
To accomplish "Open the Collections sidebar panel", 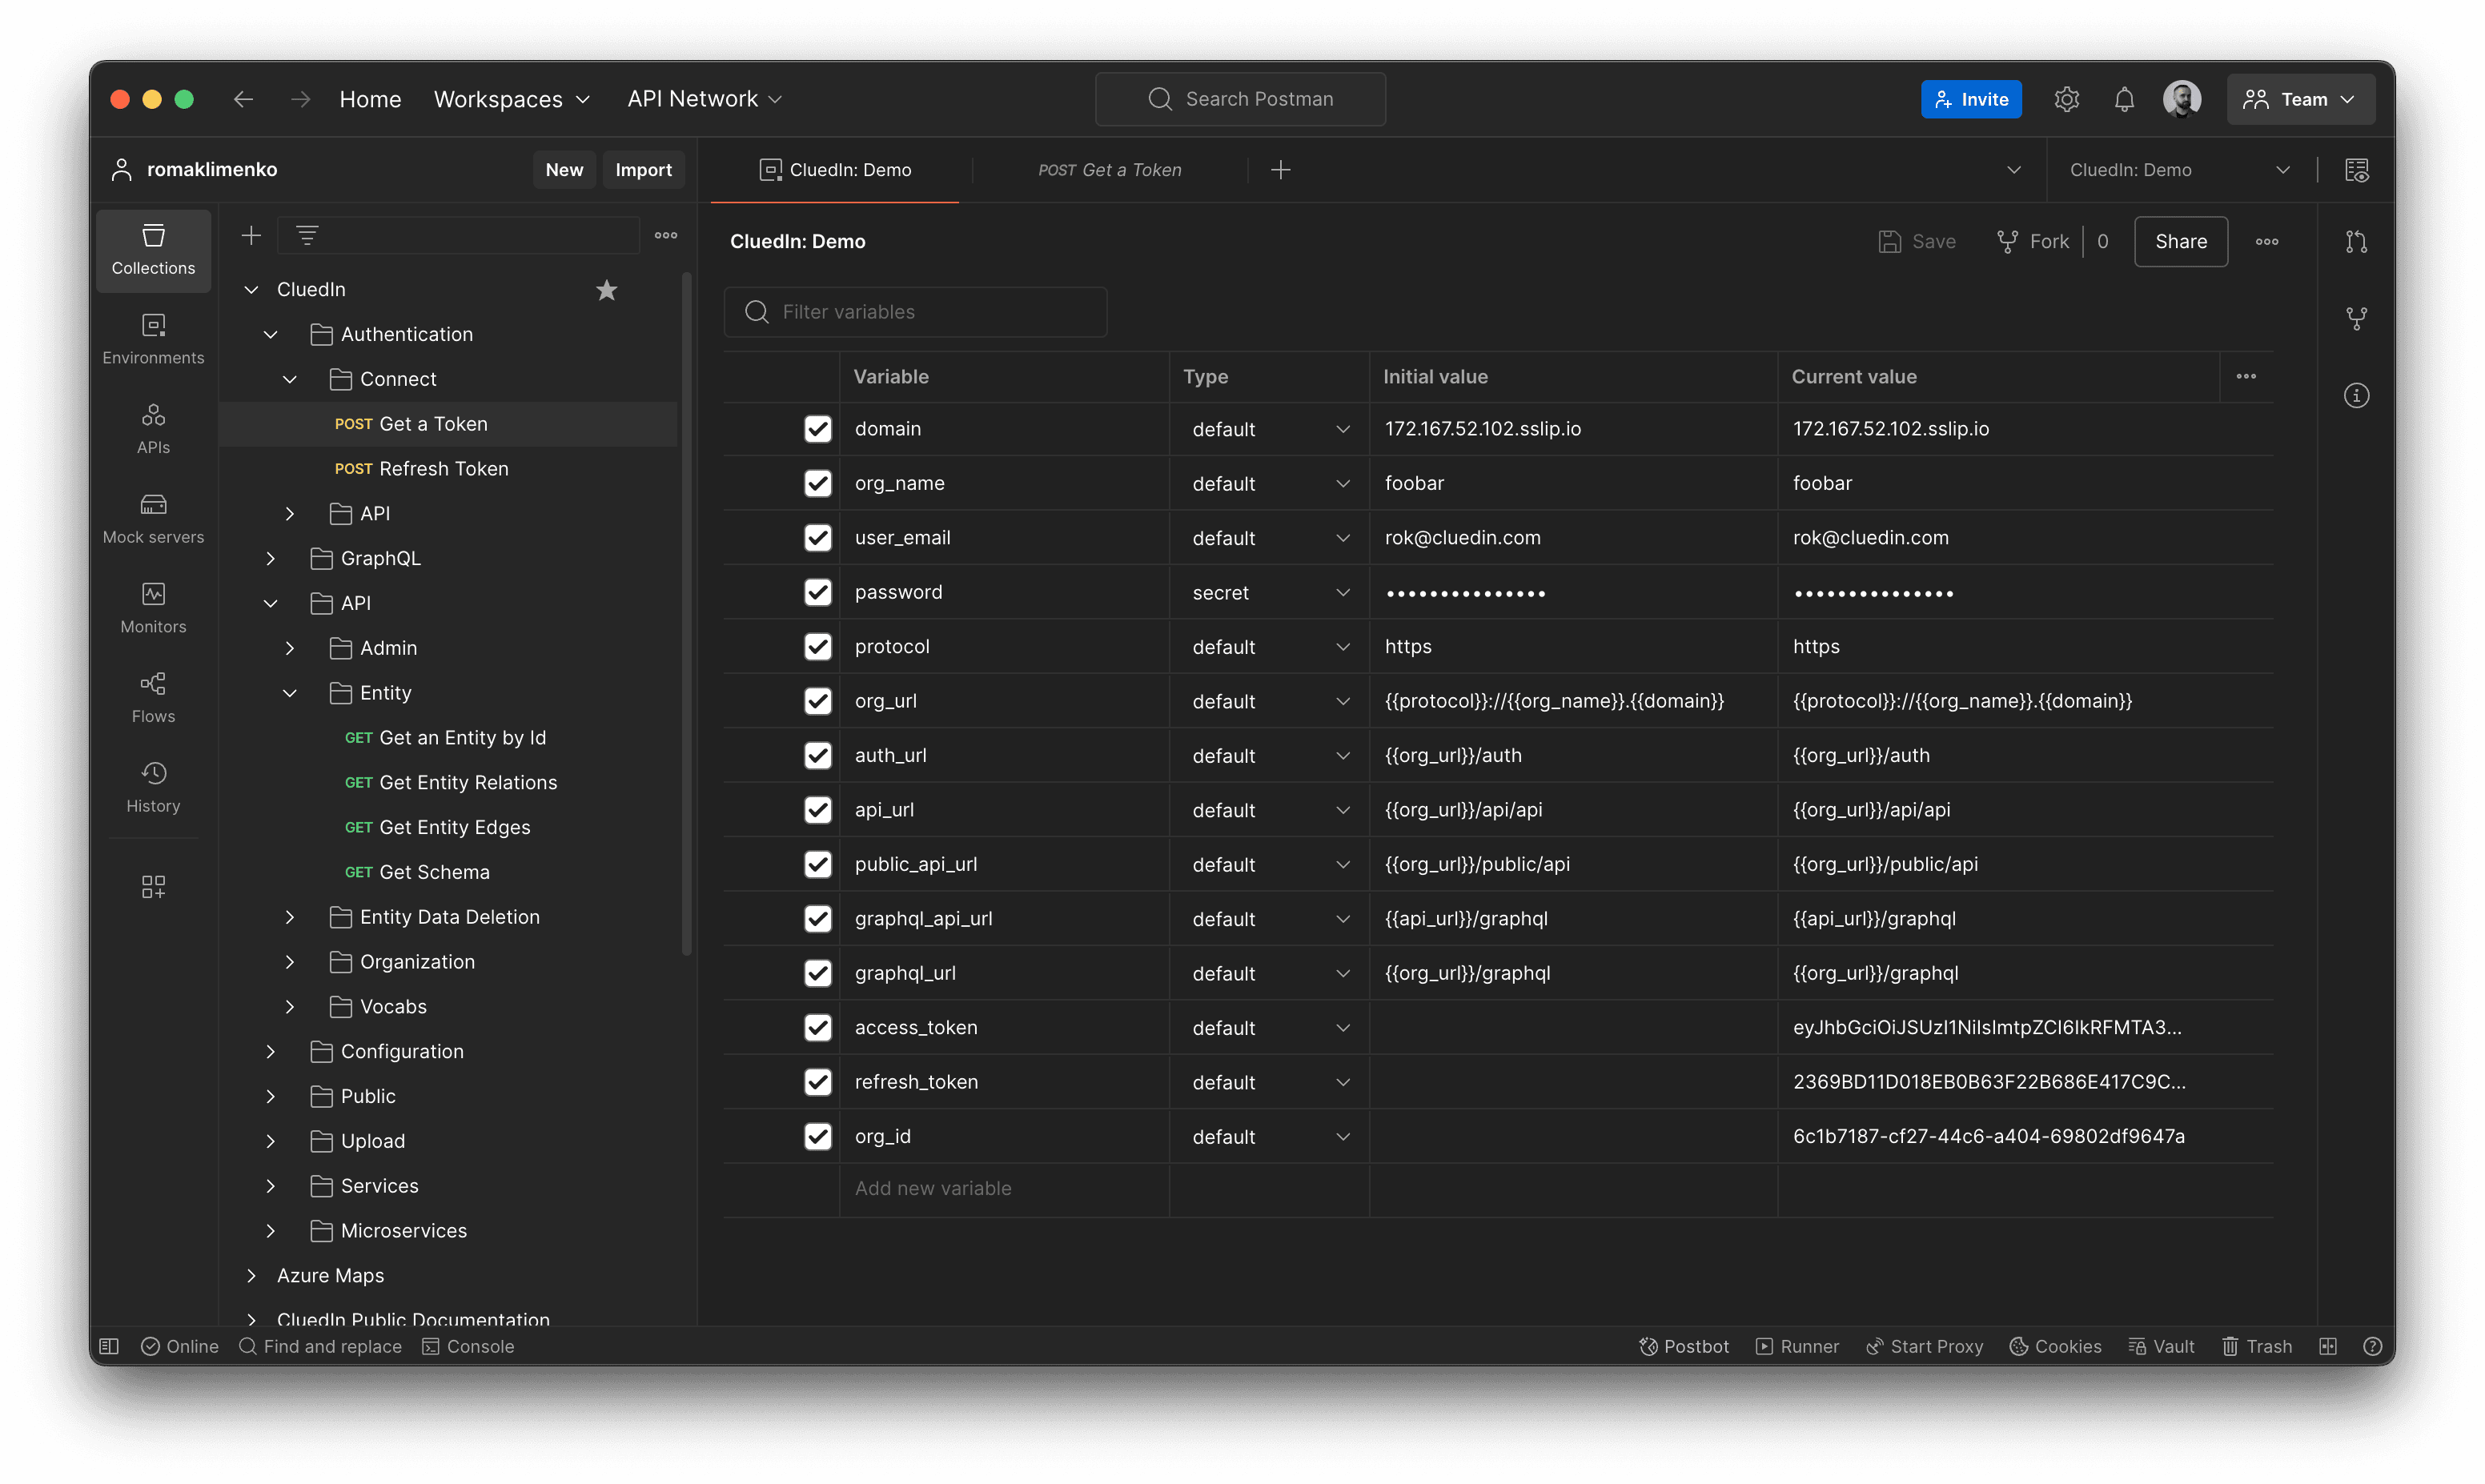I will 153,250.
